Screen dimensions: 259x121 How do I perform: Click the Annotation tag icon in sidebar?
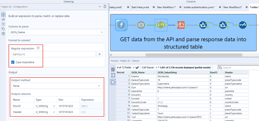(3, 29)
